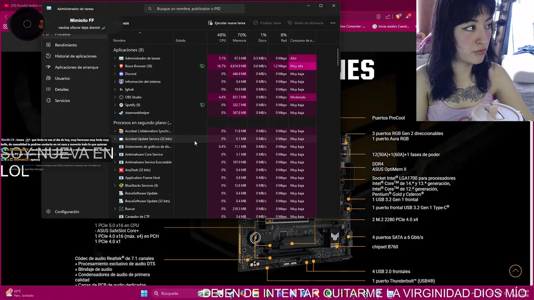The height and width of the screenshot is (300, 534).
Task: Click the Buscar process icon
Action: tap(121, 209)
